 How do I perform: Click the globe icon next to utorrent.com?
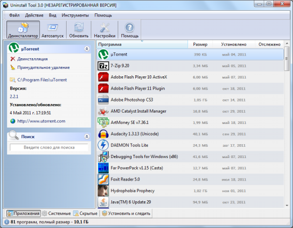[x=13, y=121]
